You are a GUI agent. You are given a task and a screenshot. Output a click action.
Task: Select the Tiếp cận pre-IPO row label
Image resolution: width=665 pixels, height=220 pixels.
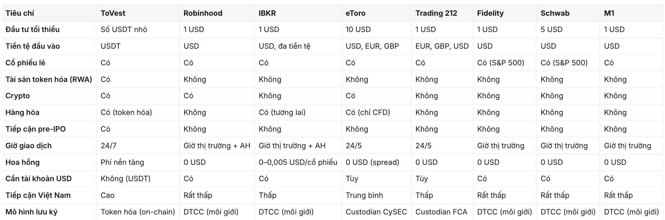point(36,129)
